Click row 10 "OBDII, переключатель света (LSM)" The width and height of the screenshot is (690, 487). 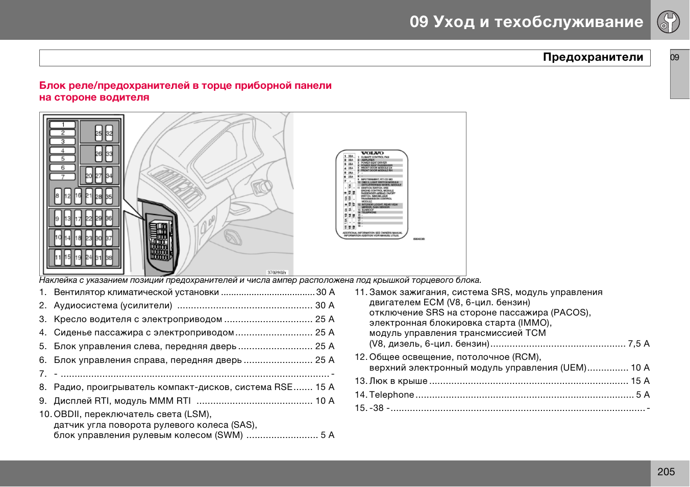(126, 415)
